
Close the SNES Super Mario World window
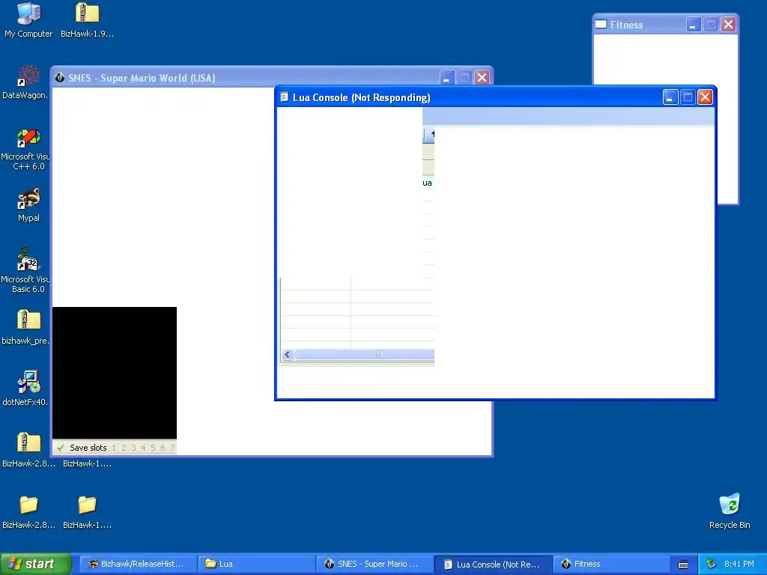coord(482,77)
